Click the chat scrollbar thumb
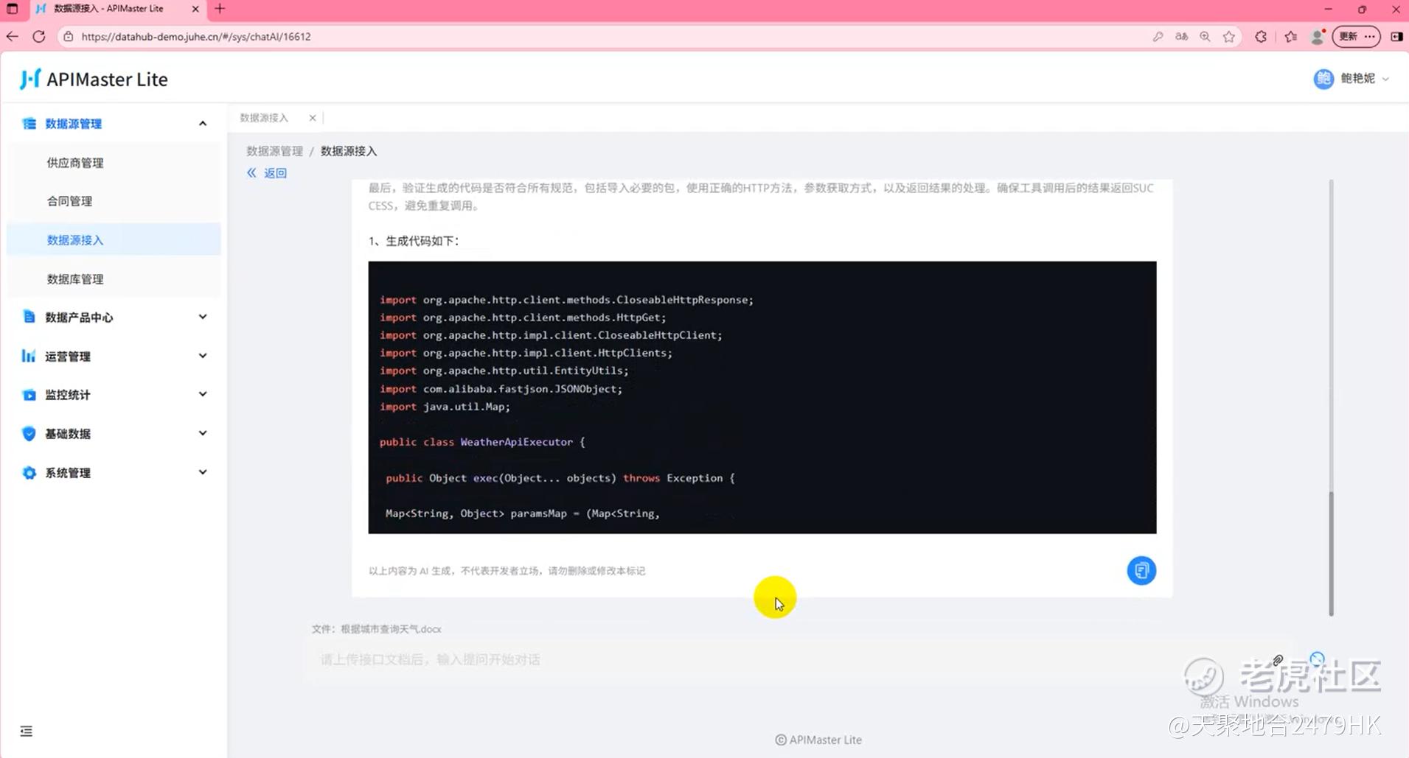 [x=1331, y=552]
